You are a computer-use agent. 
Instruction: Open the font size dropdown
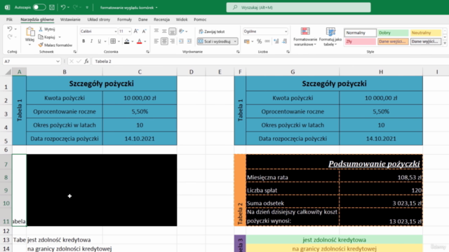(x=129, y=31)
